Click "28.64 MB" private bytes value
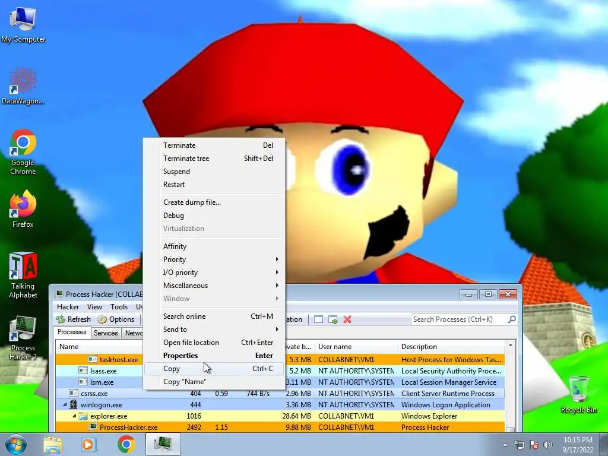608x456 pixels. click(x=297, y=416)
